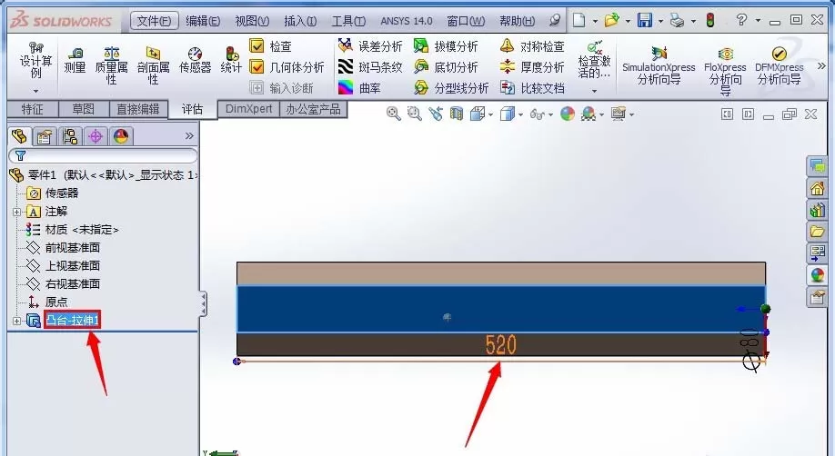This screenshot has height=456, width=835.
Task: Open the DisplayManager tab icon
Action: [x=121, y=137]
